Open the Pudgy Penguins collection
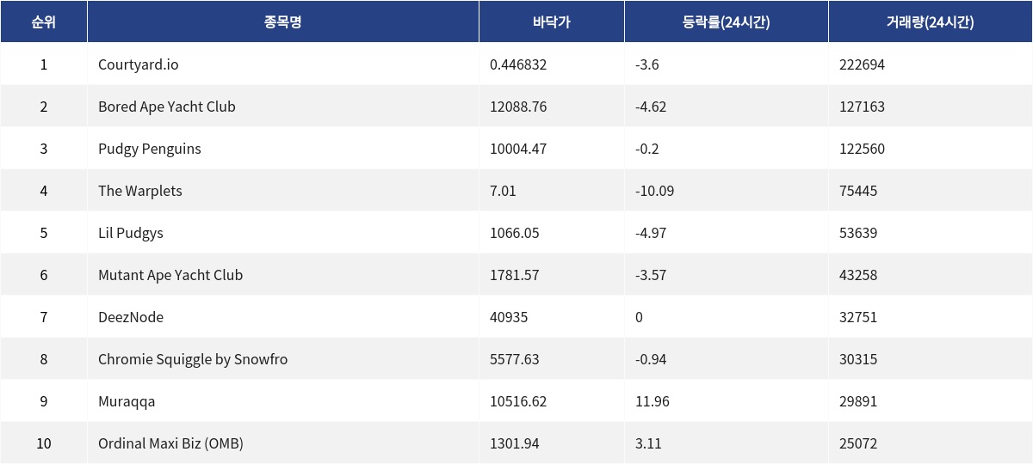Viewport: 1033px width, 464px height. (x=150, y=149)
